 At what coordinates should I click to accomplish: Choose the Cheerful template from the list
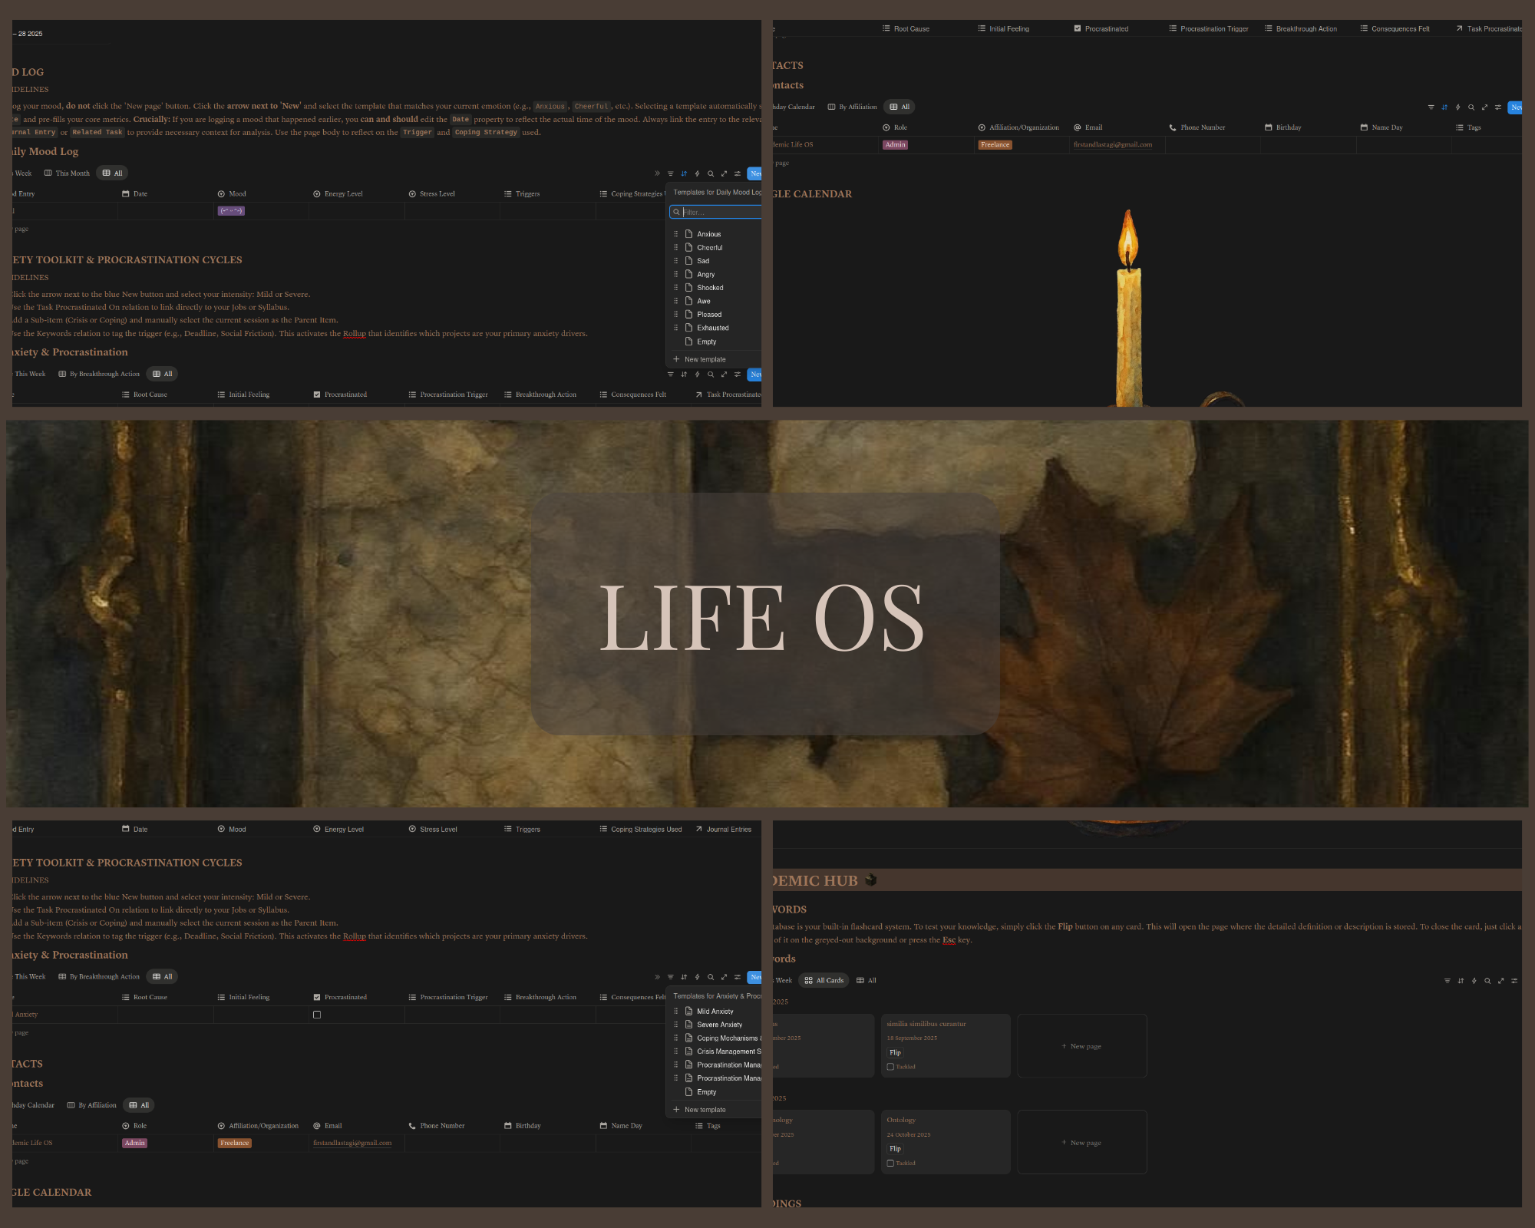709,248
